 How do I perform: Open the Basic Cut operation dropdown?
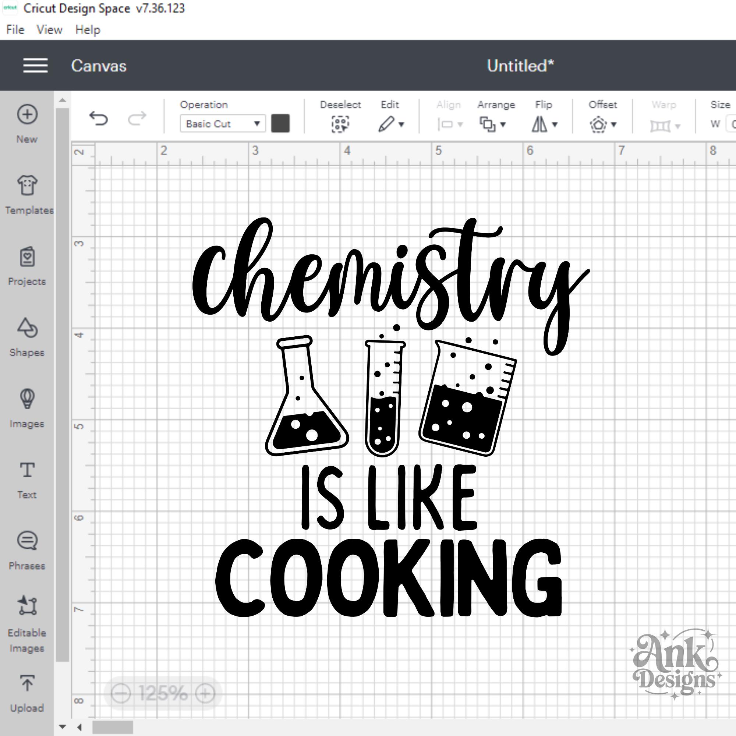coord(223,124)
